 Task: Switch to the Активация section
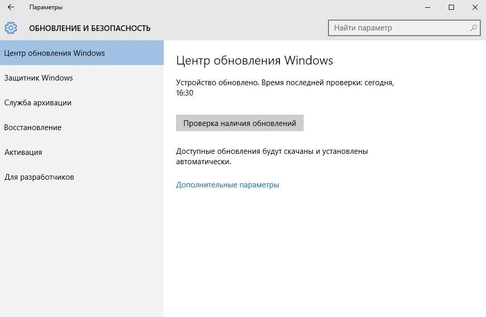(23, 152)
